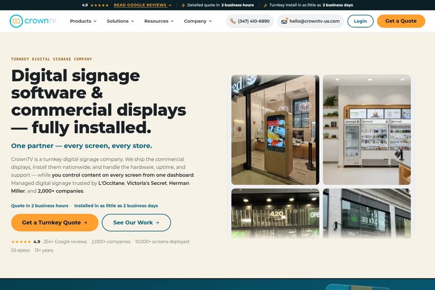The height and width of the screenshot is (290, 435).
Task: Click the lightning bolt icon in top banner
Action: click(183, 5)
